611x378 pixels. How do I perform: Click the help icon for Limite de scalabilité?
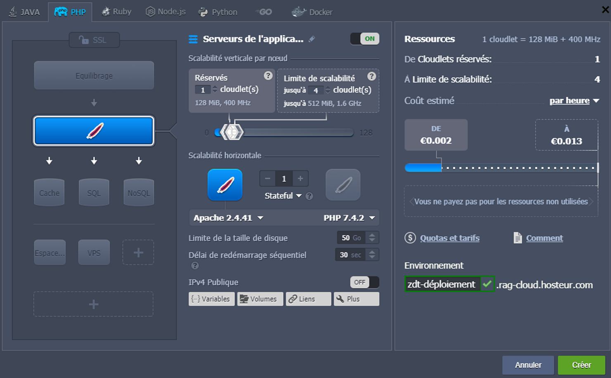click(372, 76)
